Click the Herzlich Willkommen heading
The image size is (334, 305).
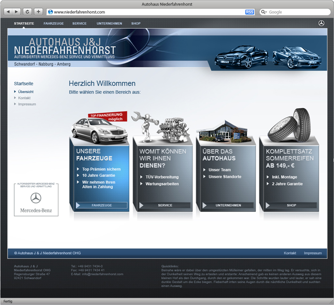click(x=102, y=83)
